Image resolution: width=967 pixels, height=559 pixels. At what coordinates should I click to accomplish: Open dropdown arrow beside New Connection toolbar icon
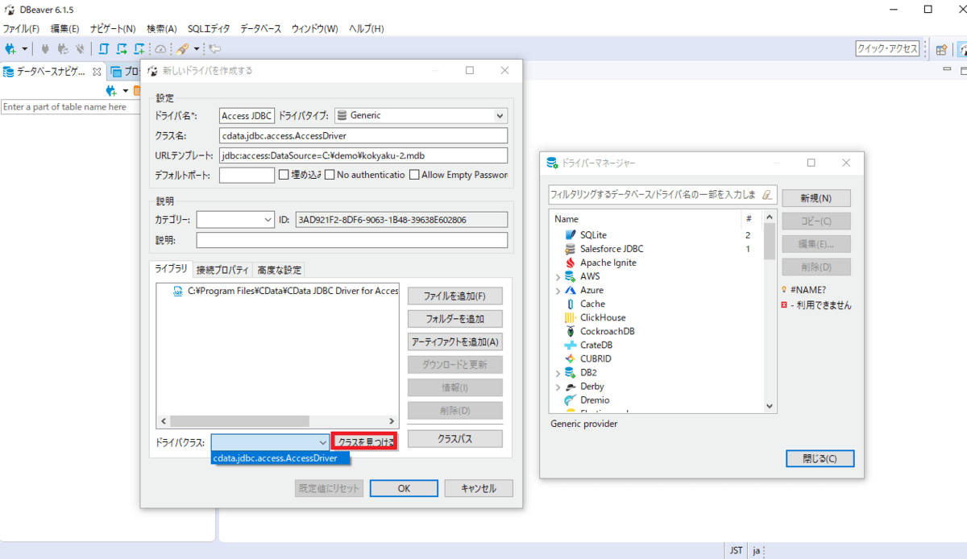tap(25, 49)
